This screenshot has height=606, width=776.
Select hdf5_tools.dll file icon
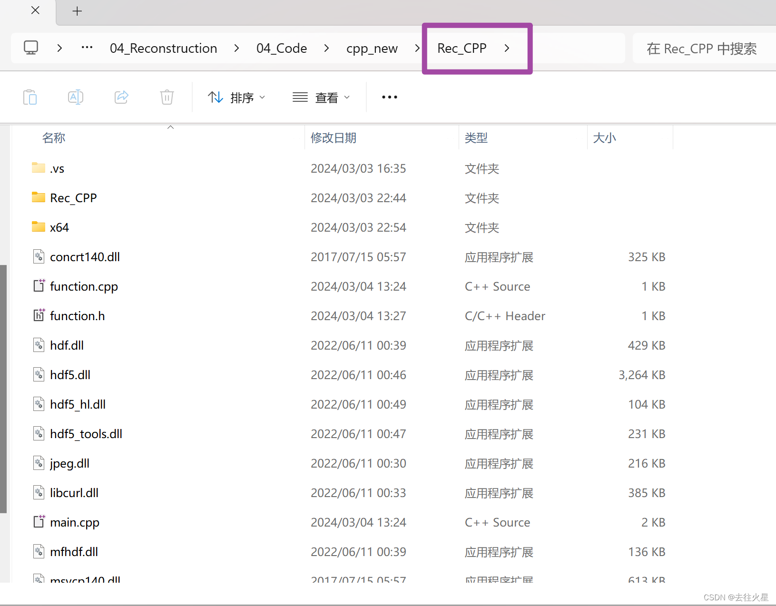point(39,433)
